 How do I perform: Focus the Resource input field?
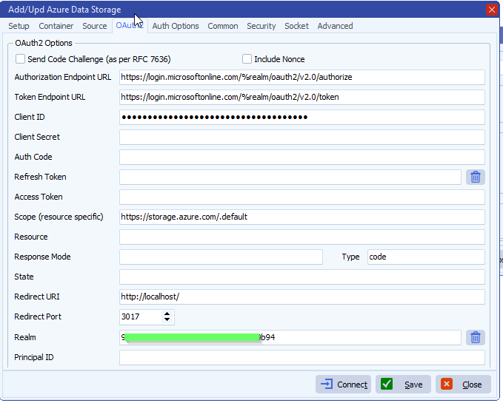(302, 237)
